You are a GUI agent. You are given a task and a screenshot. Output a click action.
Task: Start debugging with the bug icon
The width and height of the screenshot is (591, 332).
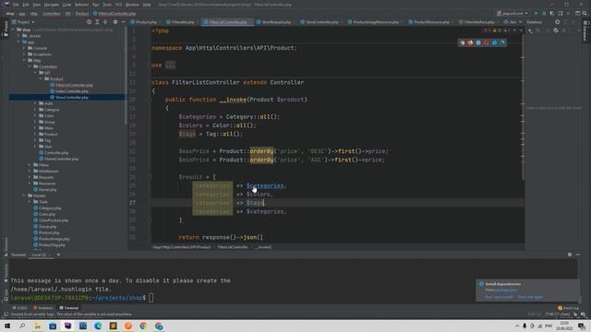[544, 13]
